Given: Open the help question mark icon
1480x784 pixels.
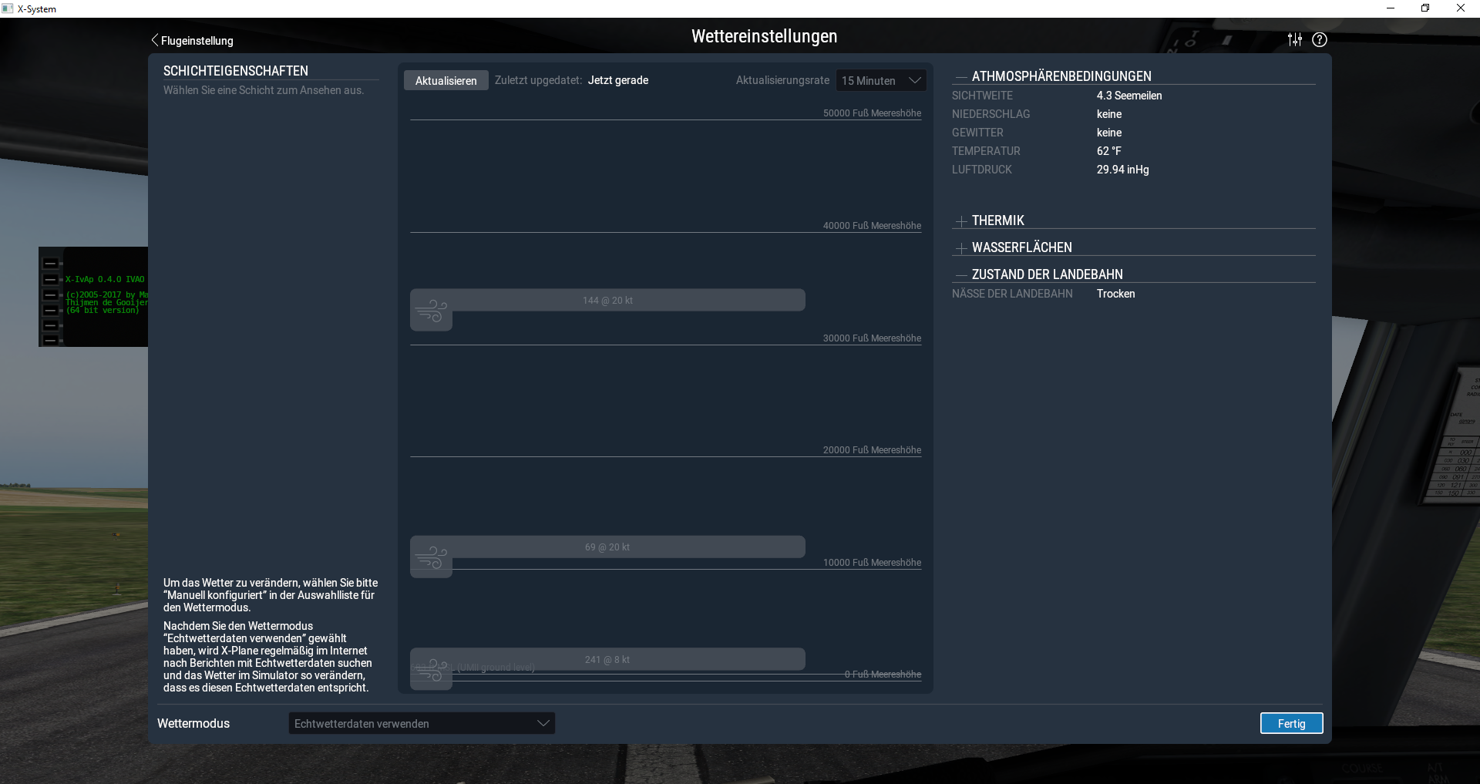Looking at the screenshot, I should pyautogui.click(x=1320, y=39).
